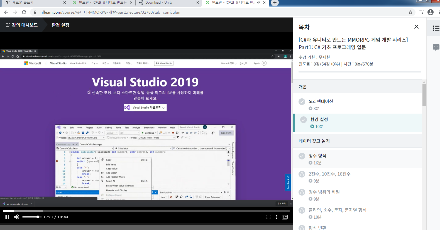The image size is (440, 230).
Task: Collapse the 데이터 갖고 놀기 section
Action: click(357, 141)
